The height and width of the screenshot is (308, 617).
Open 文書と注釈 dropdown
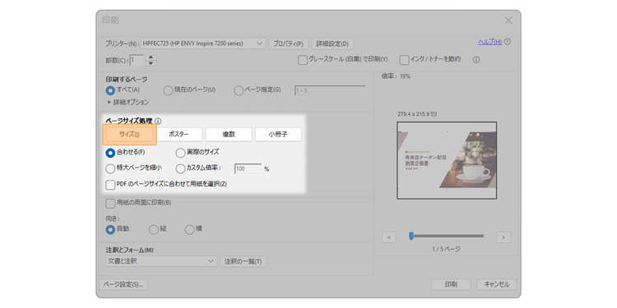tap(161, 261)
